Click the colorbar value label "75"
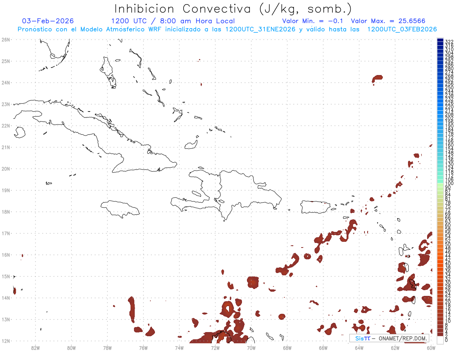The image size is (458, 353). [x=448, y=206]
